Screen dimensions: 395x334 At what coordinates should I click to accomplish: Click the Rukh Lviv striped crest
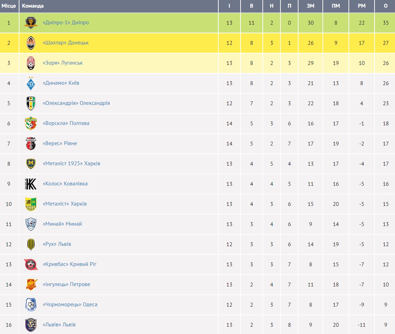click(31, 244)
